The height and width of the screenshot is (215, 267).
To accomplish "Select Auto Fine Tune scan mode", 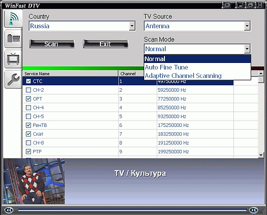I will tap(197, 67).
